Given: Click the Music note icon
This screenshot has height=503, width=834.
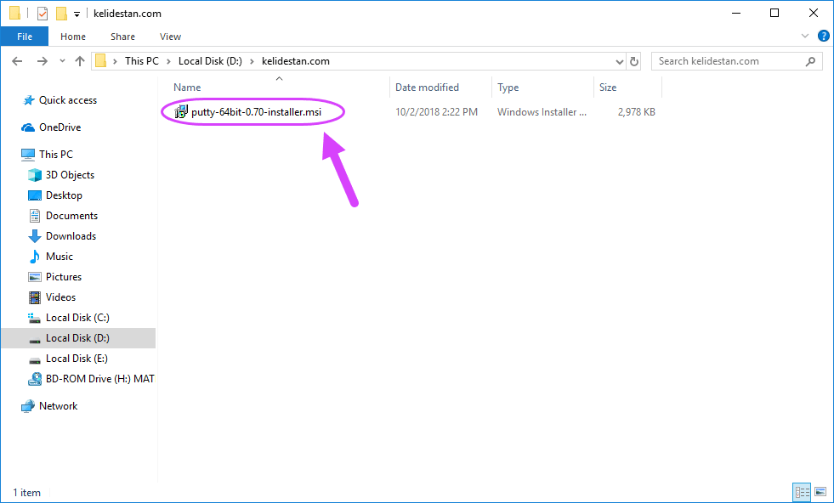Looking at the screenshot, I should coord(35,257).
